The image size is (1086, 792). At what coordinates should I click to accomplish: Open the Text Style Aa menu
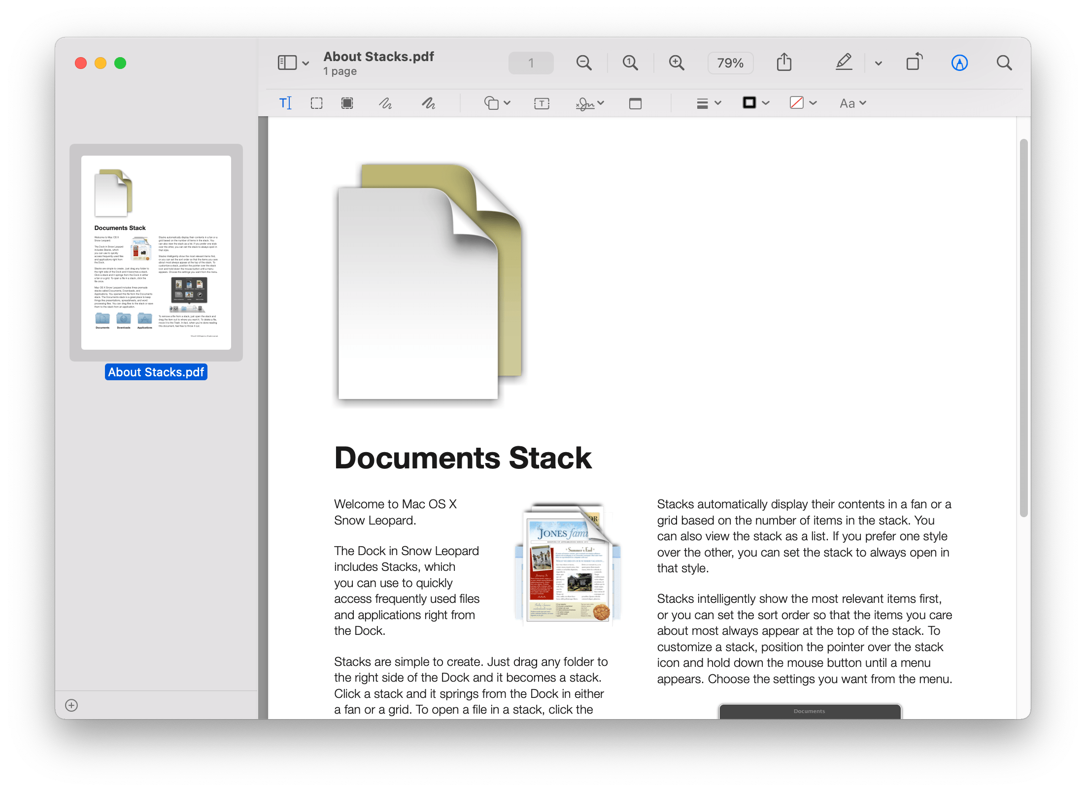point(852,103)
